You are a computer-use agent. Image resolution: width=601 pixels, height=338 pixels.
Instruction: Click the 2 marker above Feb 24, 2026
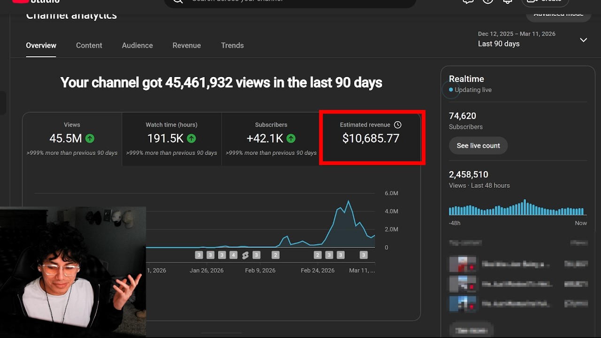318,255
